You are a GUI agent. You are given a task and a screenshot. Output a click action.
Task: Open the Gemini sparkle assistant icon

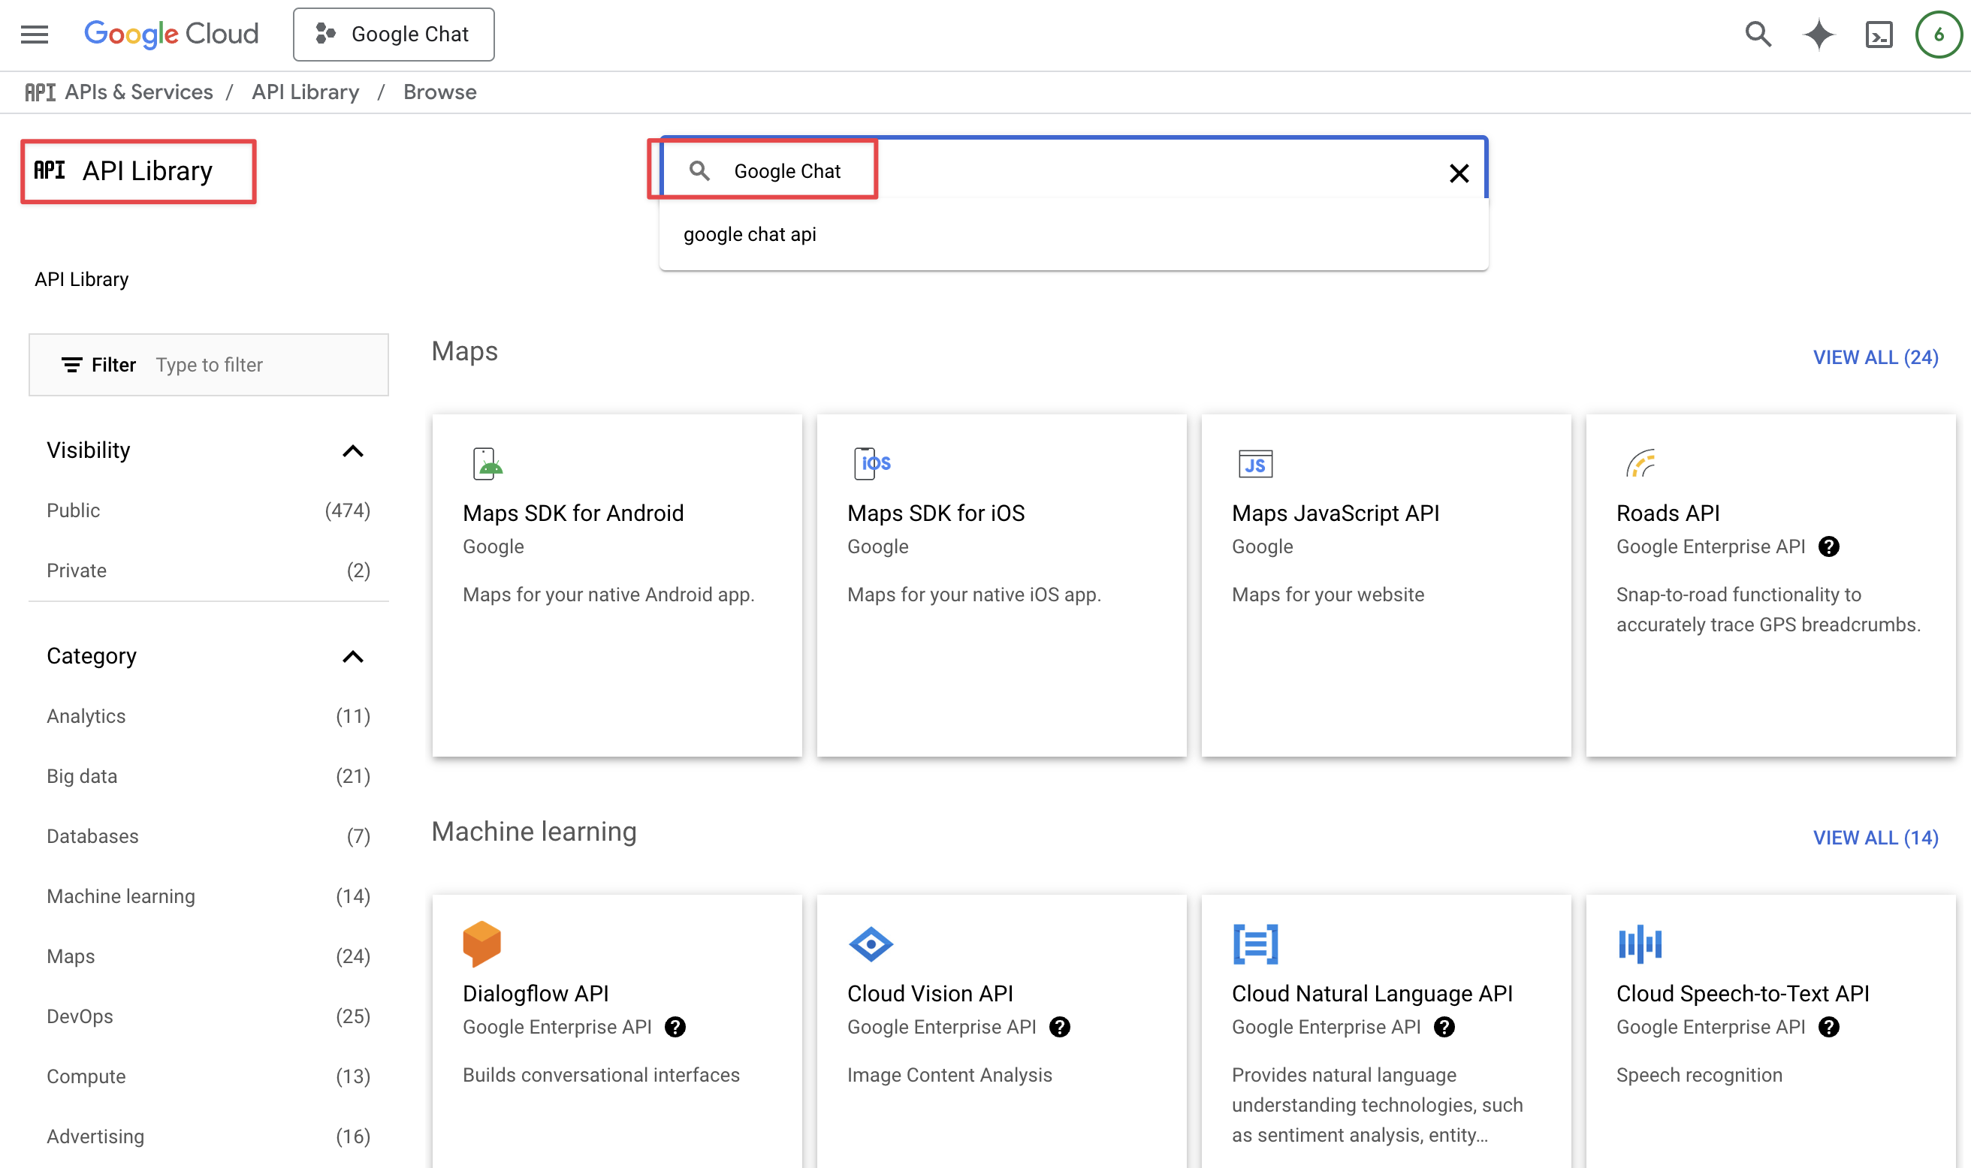[1819, 35]
